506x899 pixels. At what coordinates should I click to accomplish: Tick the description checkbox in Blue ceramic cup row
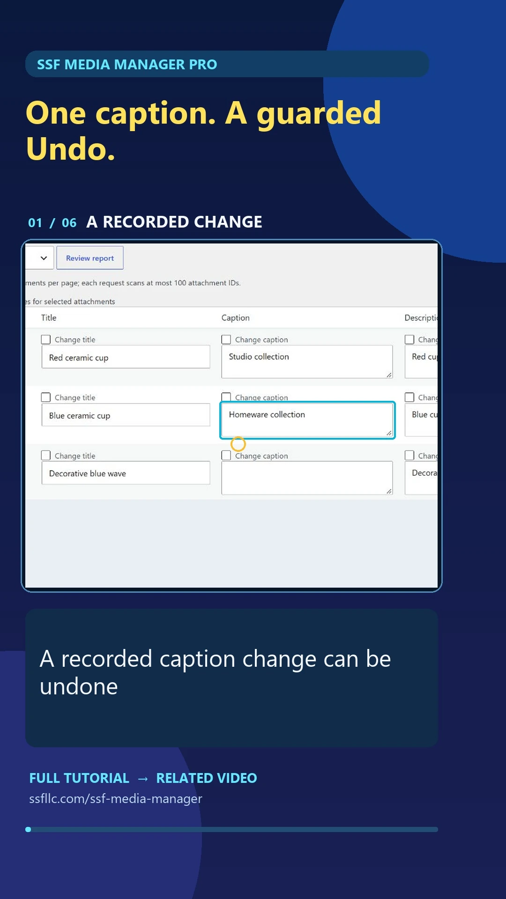tap(409, 398)
